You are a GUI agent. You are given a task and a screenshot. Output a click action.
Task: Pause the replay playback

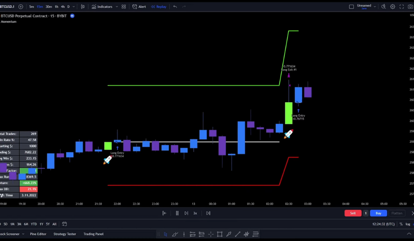click(177, 213)
